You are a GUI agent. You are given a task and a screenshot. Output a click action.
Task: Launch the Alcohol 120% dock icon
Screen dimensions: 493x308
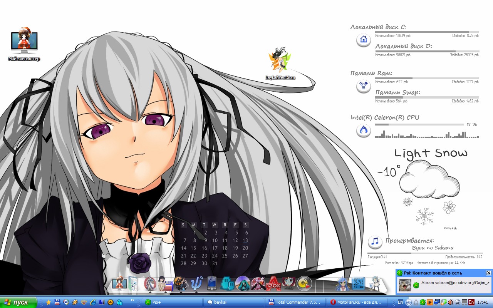tap(273, 284)
